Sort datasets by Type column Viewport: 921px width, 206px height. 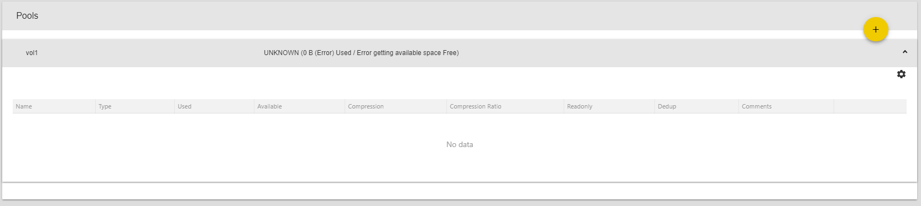point(105,106)
